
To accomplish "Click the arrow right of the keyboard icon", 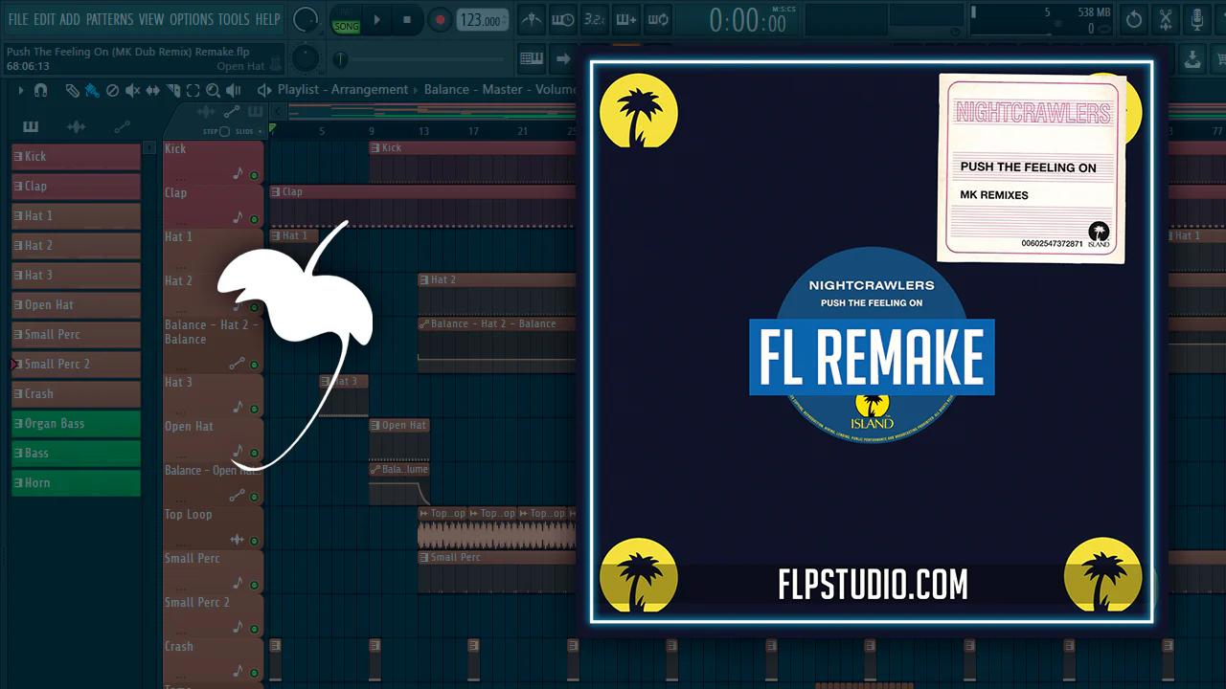I will (563, 58).
